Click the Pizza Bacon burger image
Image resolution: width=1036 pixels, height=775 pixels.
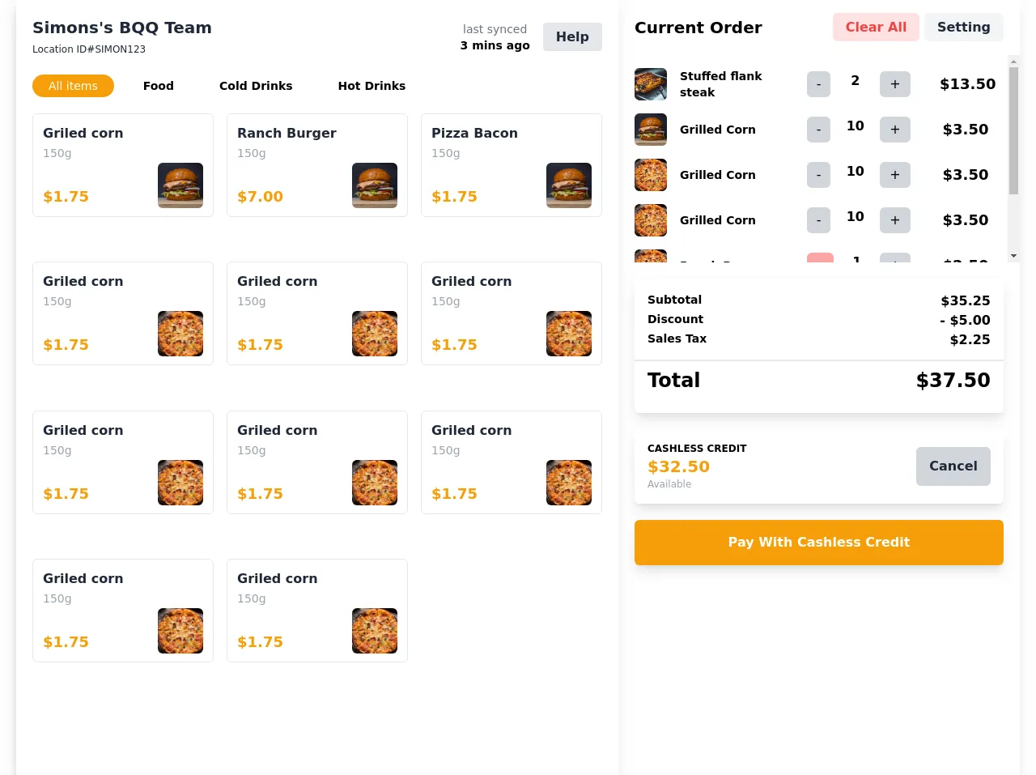point(568,185)
